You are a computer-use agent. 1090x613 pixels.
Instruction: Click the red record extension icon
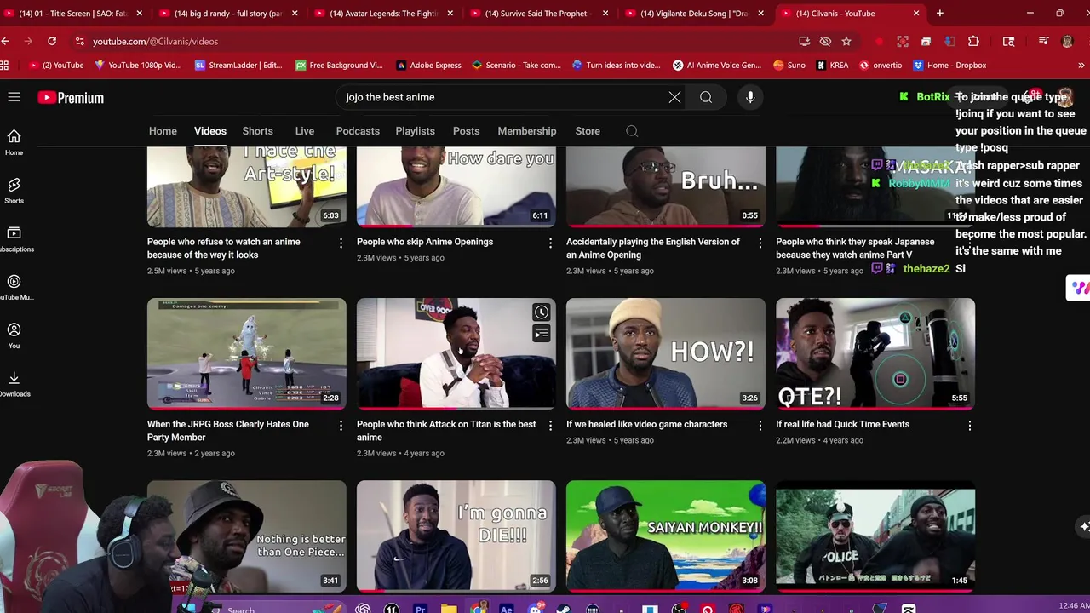[879, 41]
